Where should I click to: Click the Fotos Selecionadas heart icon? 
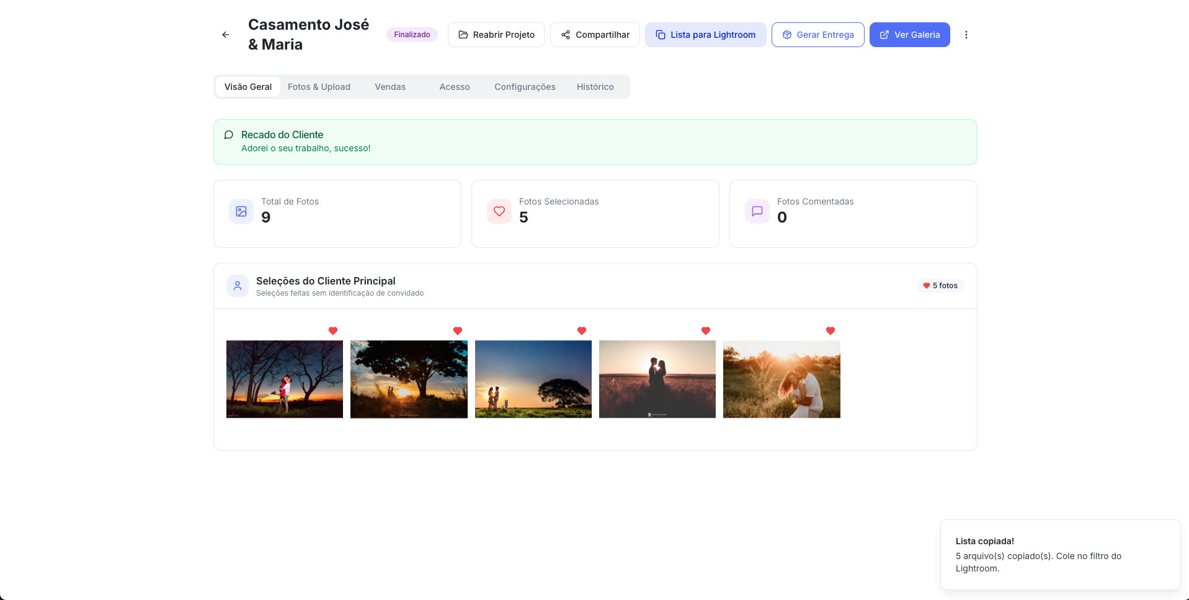click(x=499, y=211)
